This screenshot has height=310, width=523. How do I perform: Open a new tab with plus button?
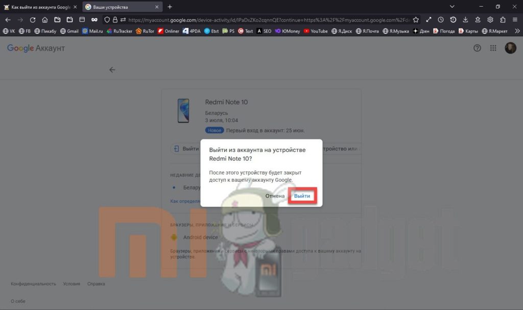pyautogui.click(x=170, y=7)
